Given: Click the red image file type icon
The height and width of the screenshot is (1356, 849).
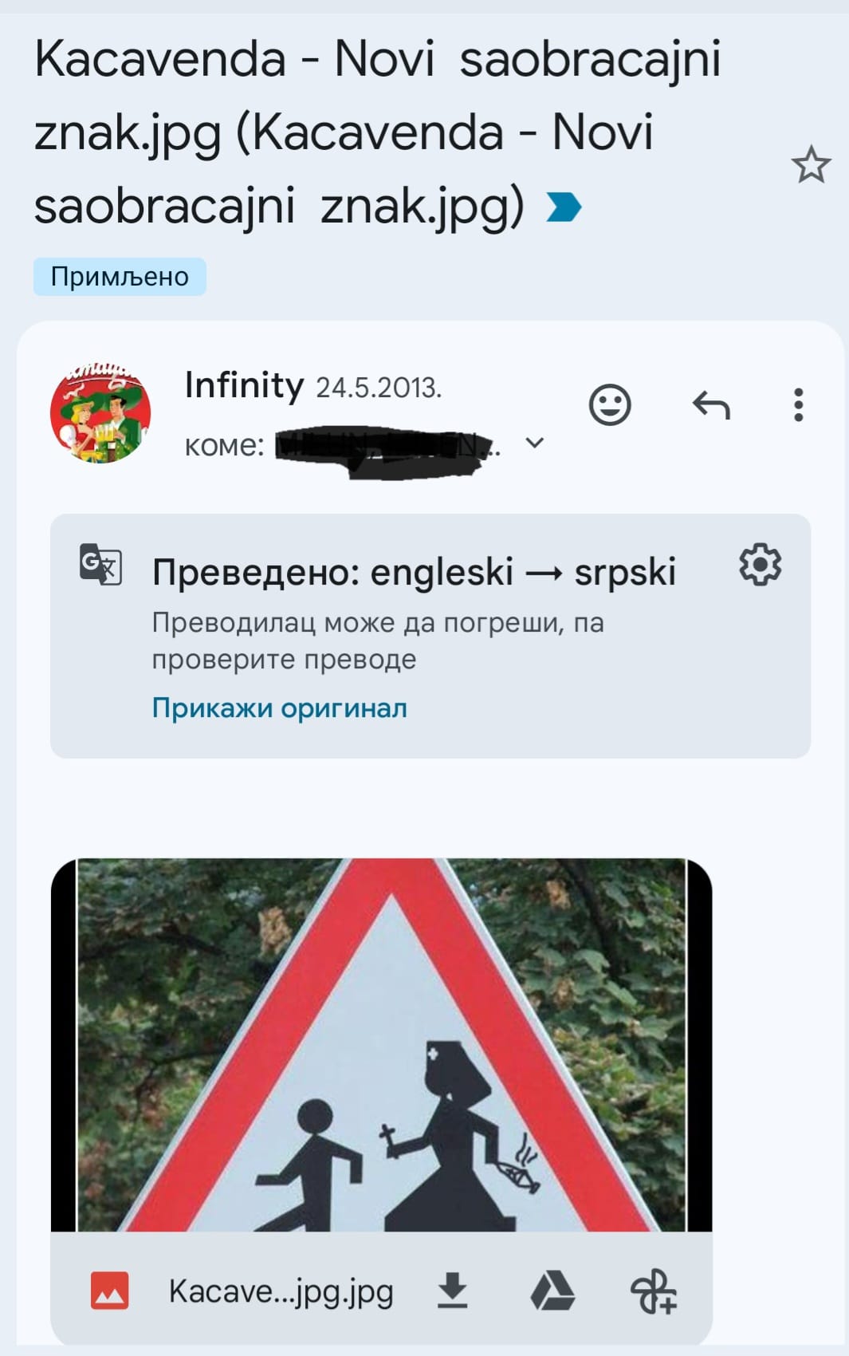Looking at the screenshot, I should click(x=110, y=1291).
